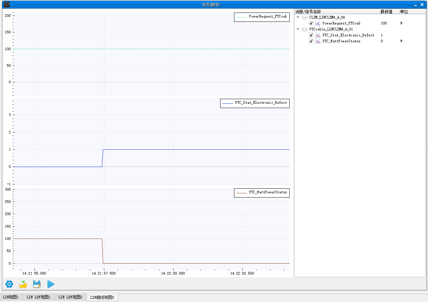
Task: Uncheck the PowerRequest_PTCcab signal checkbox
Action: 311,23
